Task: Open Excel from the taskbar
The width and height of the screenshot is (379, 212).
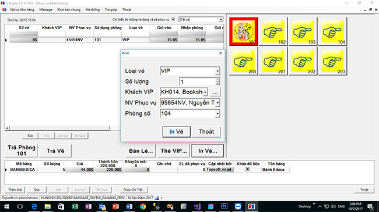Action: point(75,206)
